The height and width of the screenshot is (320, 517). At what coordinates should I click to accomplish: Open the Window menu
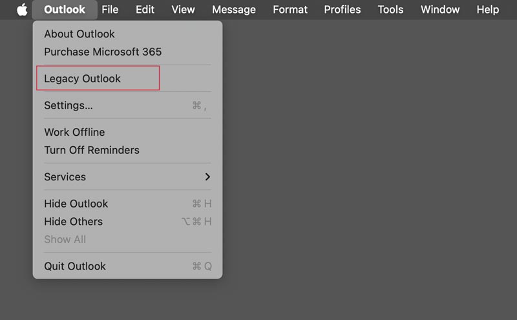click(x=440, y=10)
